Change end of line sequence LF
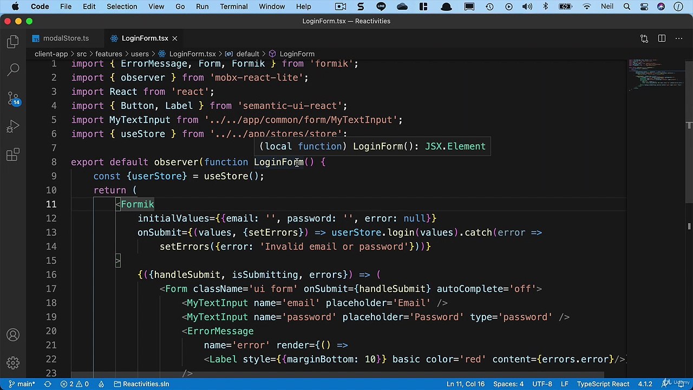This screenshot has width=693, height=390. 564,384
